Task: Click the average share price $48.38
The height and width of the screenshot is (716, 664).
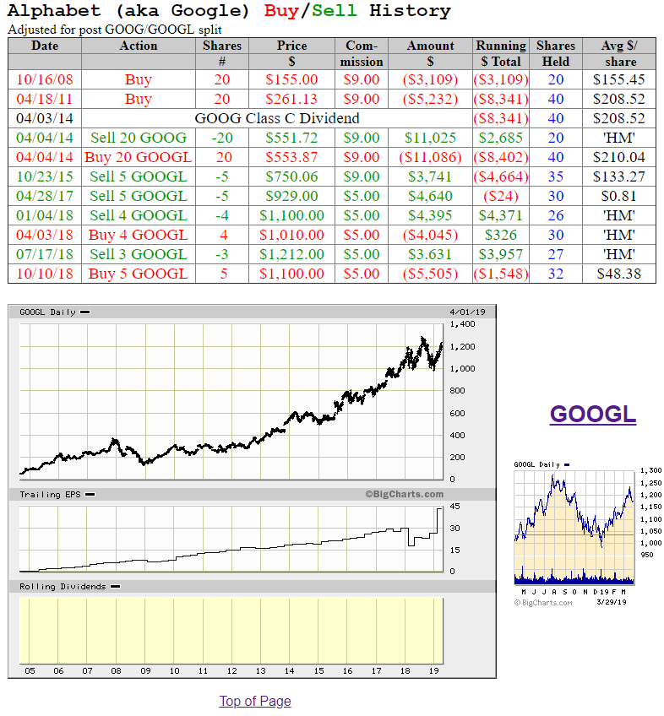Action: pyautogui.click(x=619, y=274)
